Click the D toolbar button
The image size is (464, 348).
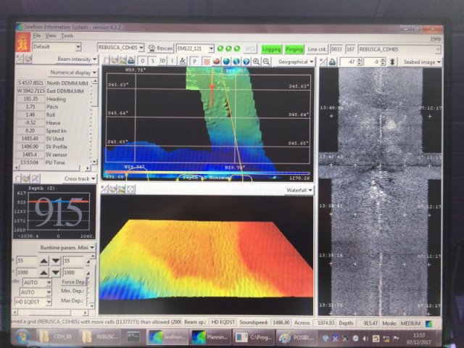tap(142, 62)
